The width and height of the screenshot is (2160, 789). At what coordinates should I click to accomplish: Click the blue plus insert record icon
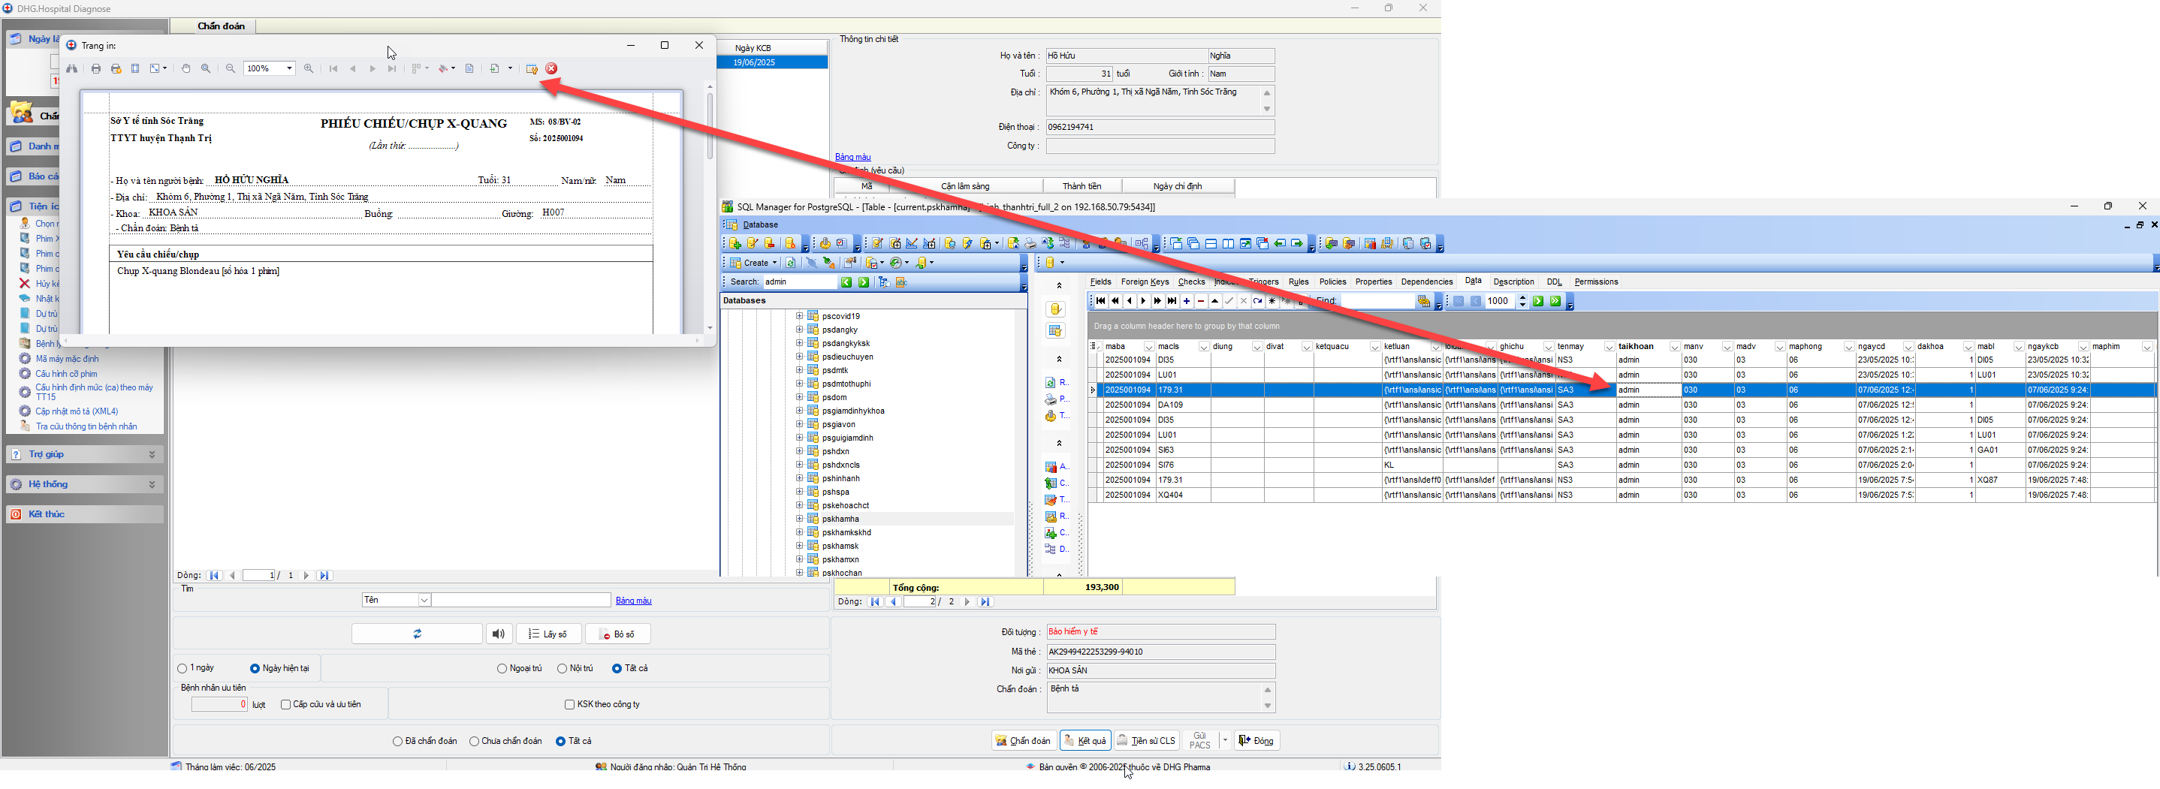pyautogui.click(x=1187, y=301)
